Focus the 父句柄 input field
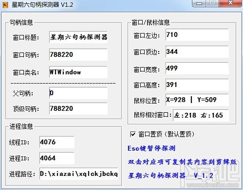243x190 pixels. 78,93
